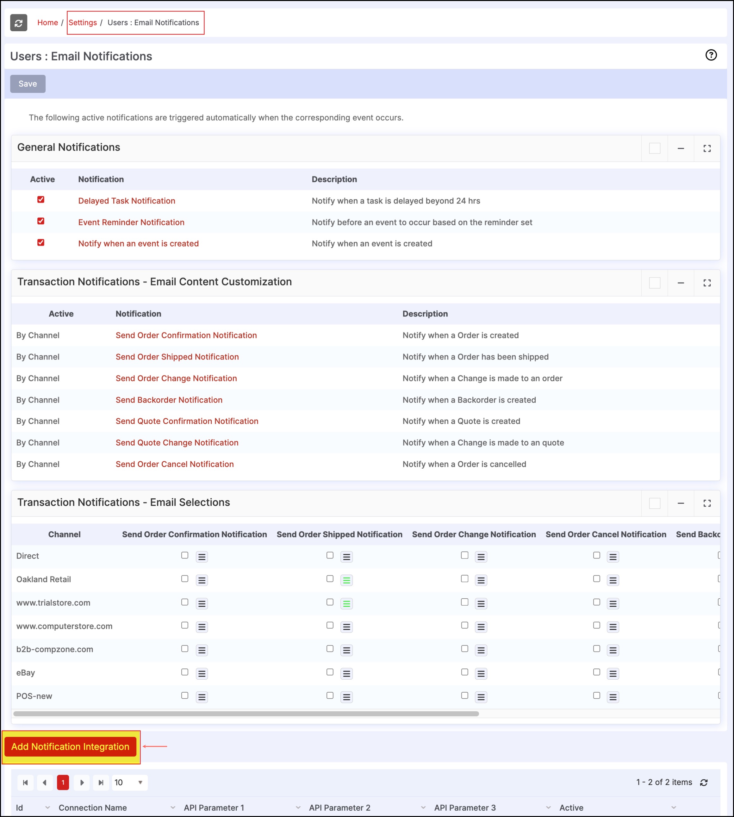Disable the Event Reminder Notification checkbox

tap(41, 221)
